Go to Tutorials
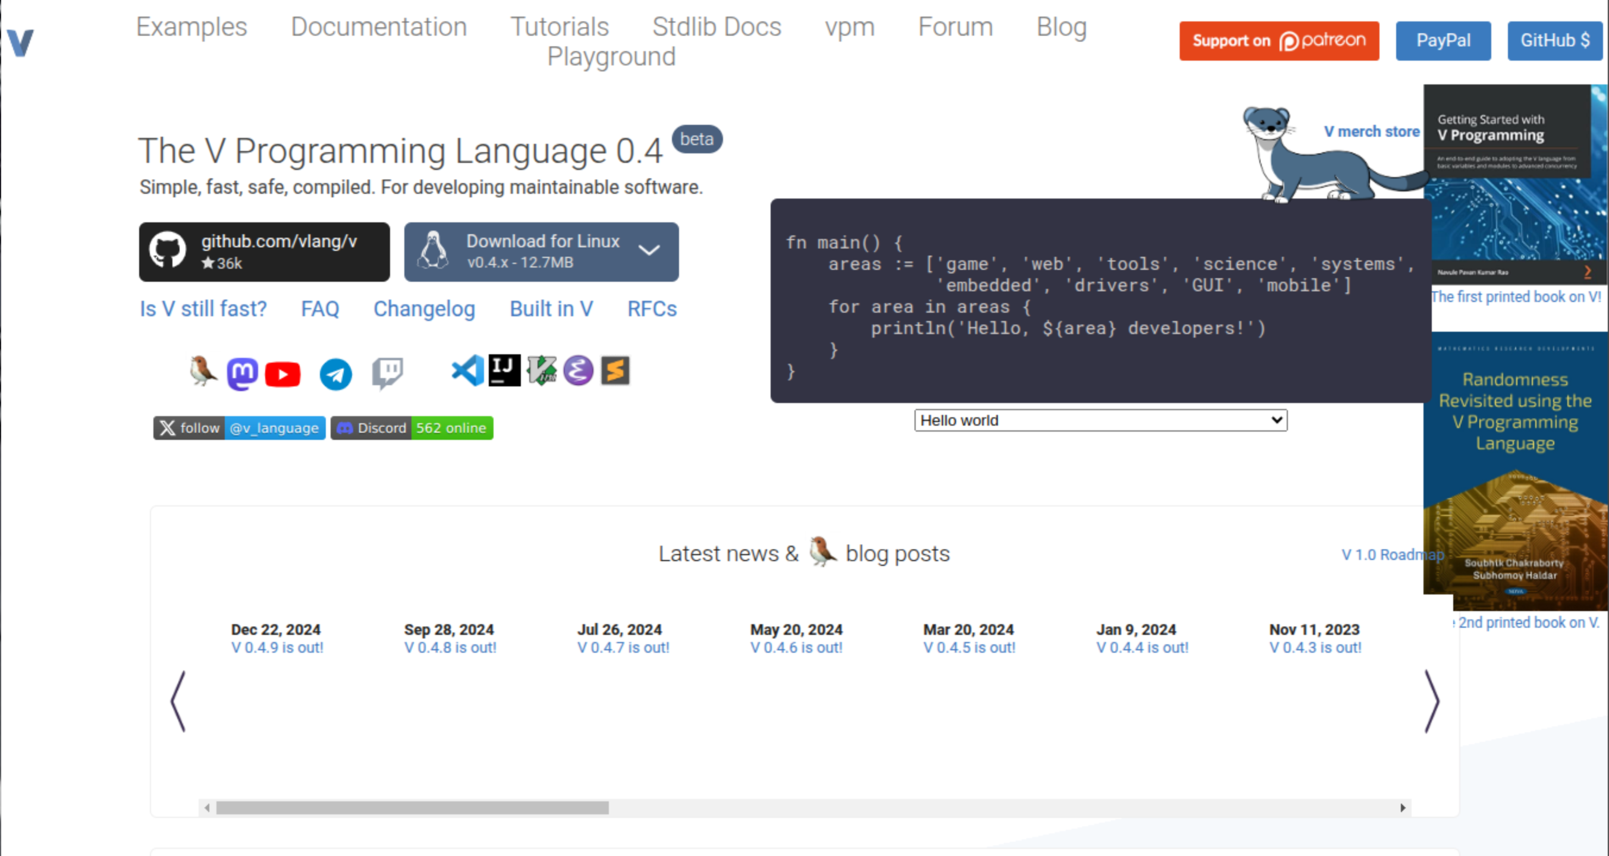1609x856 pixels. click(x=560, y=27)
